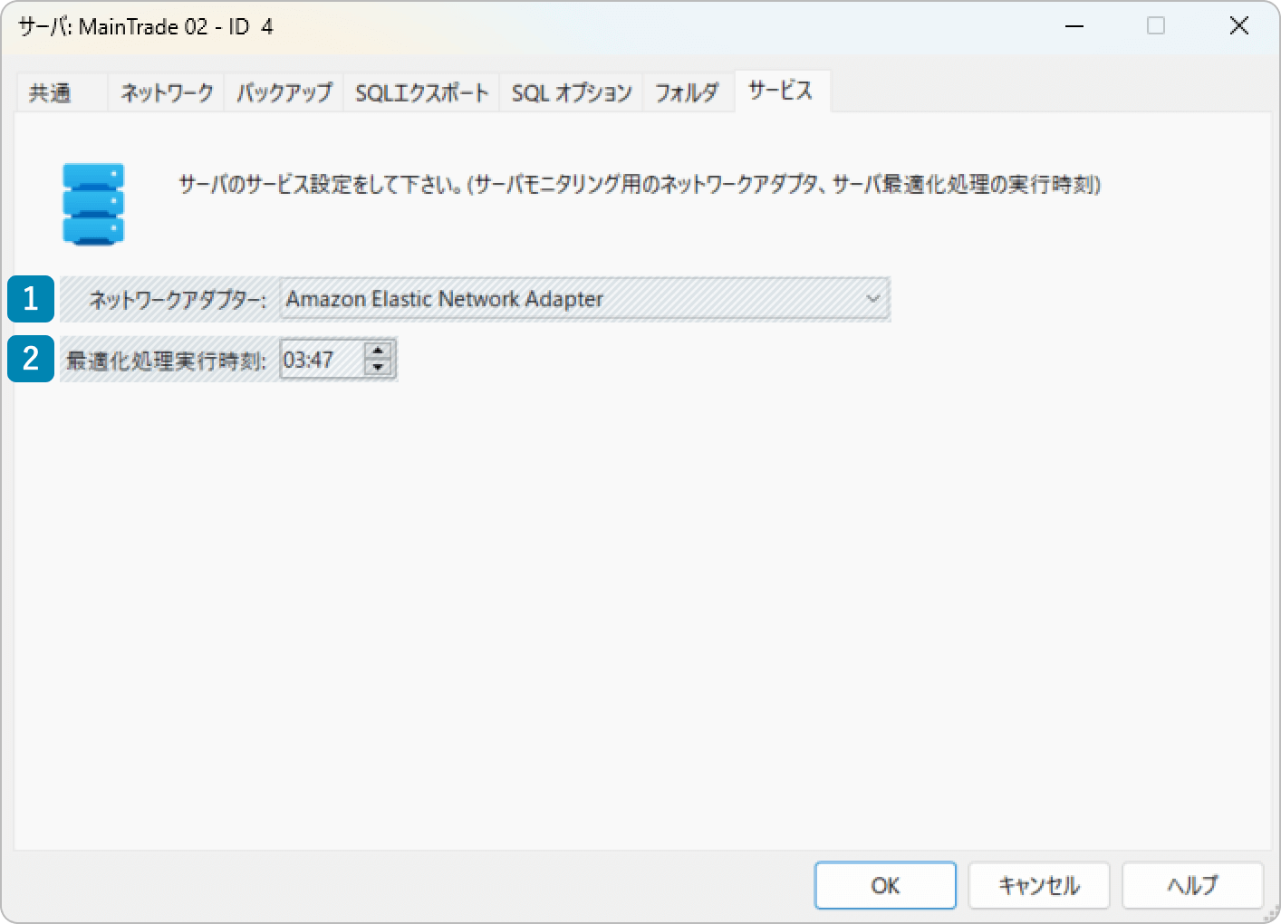Switch to the フォルダ tab

tap(688, 92)
